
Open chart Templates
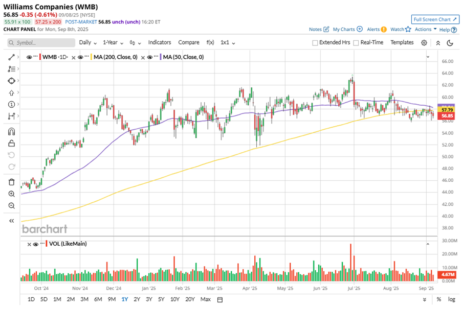point(402,42)
